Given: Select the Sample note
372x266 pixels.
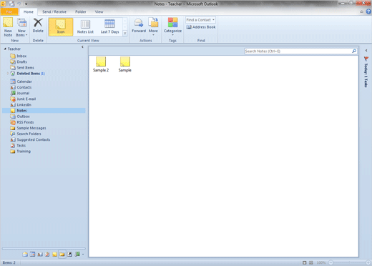Looking at the screenshot, I should tap(125, 64).
